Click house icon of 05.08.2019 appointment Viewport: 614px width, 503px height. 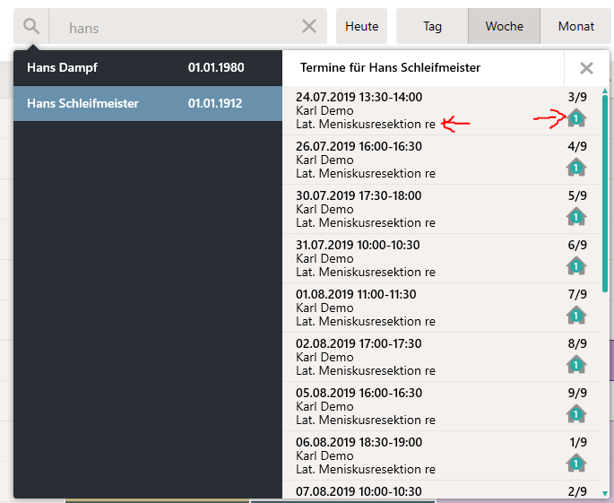click(576, 414)
